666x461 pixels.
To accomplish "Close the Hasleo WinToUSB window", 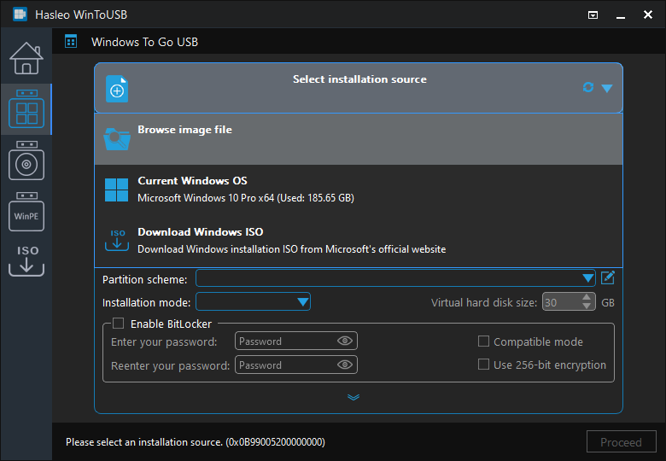I will tap(648, 15).
